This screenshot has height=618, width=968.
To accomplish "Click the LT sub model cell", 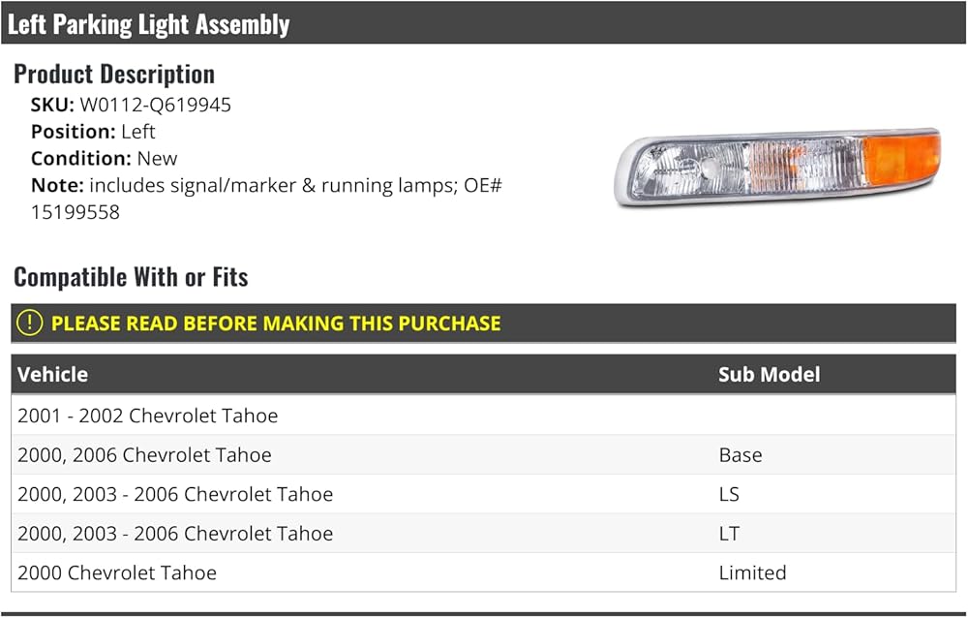I will tap(729, 534).
